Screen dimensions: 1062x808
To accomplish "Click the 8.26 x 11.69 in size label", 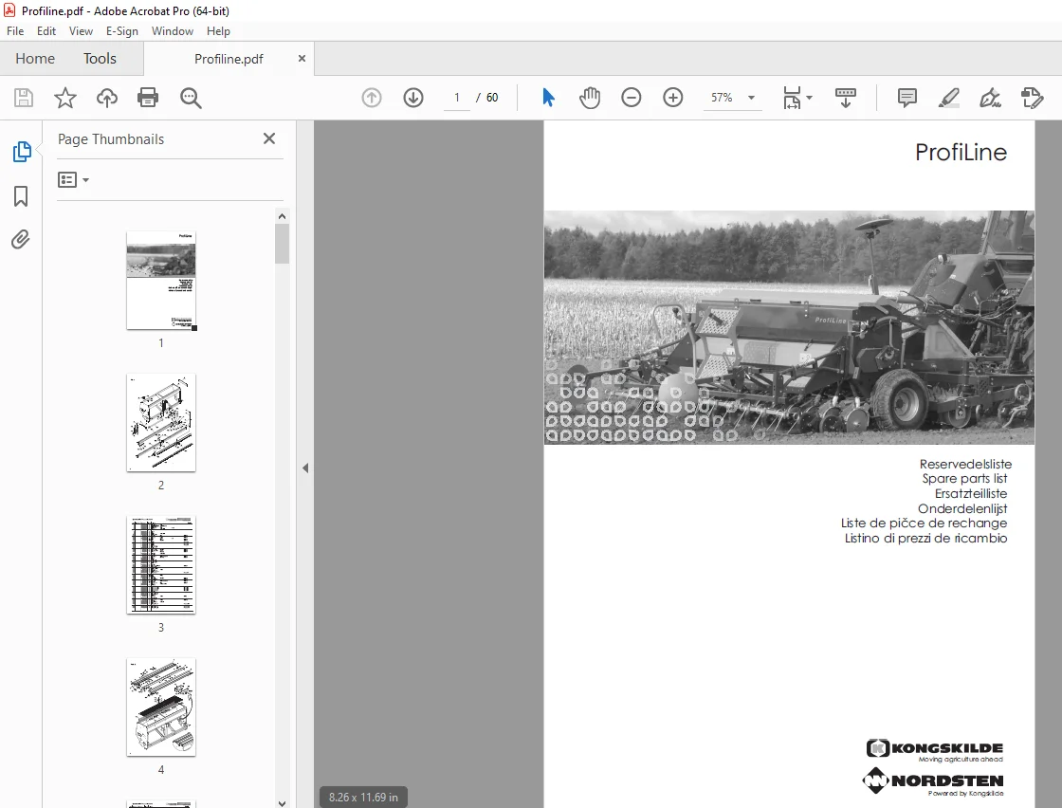I will coord(364,798).
